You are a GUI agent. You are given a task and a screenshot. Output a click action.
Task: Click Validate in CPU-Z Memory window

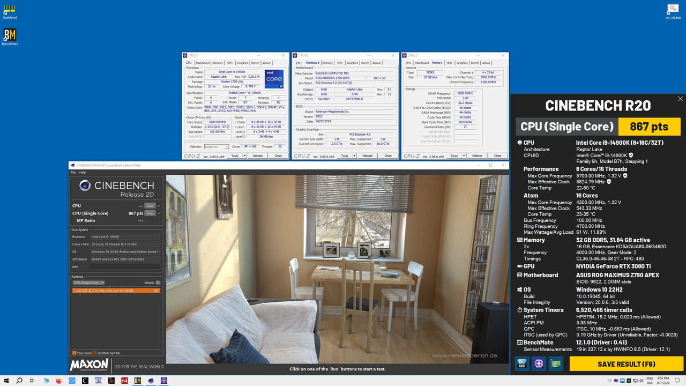476,155
